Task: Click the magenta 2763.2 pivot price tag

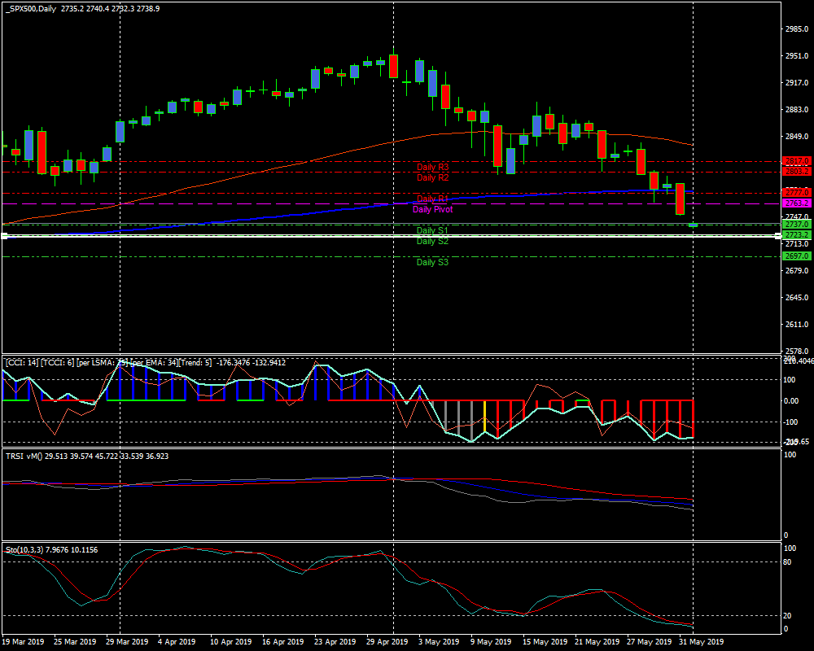Action: click(x=795, y=203)
